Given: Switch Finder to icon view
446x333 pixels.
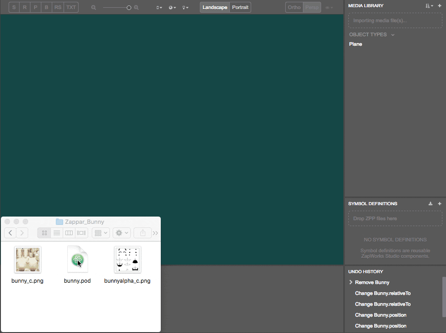Looking at the screenshot, I should click(x=45, y=233).
